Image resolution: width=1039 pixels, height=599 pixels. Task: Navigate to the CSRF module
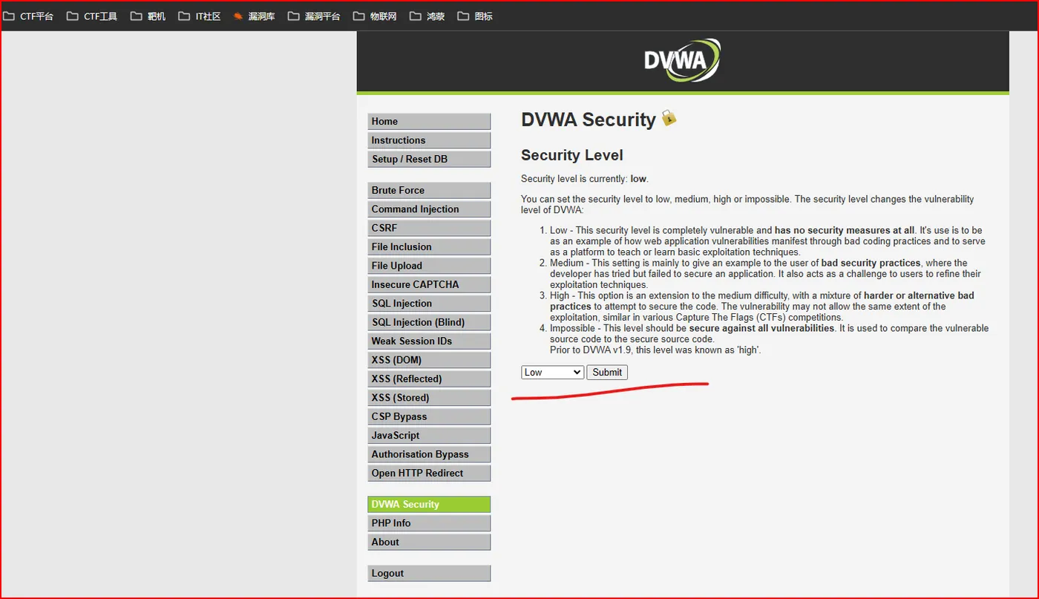click(429, 229)
